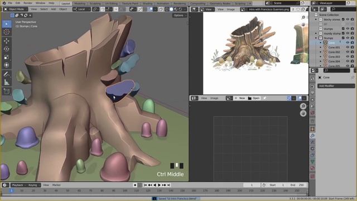This screenshot has width=357, height=201.
Task: Switch to solid viewport shading
Action: click(171, 9)
